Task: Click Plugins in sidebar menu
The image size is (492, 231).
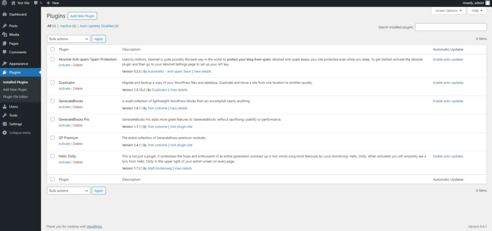Action: coord(15,72)
